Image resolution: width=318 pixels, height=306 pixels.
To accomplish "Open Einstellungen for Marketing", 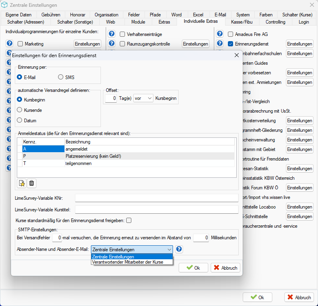I will (87, 44).
